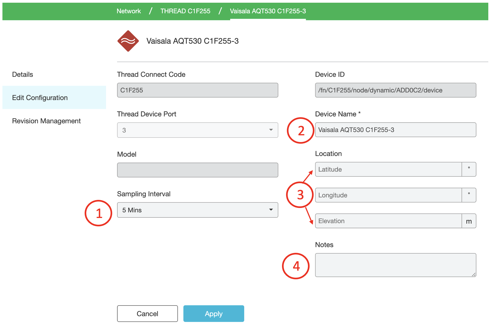Click the Thread Connect Code label
The height and width of the screenshot is (329, 491).
pyautogui.click(x=151, y=75)
